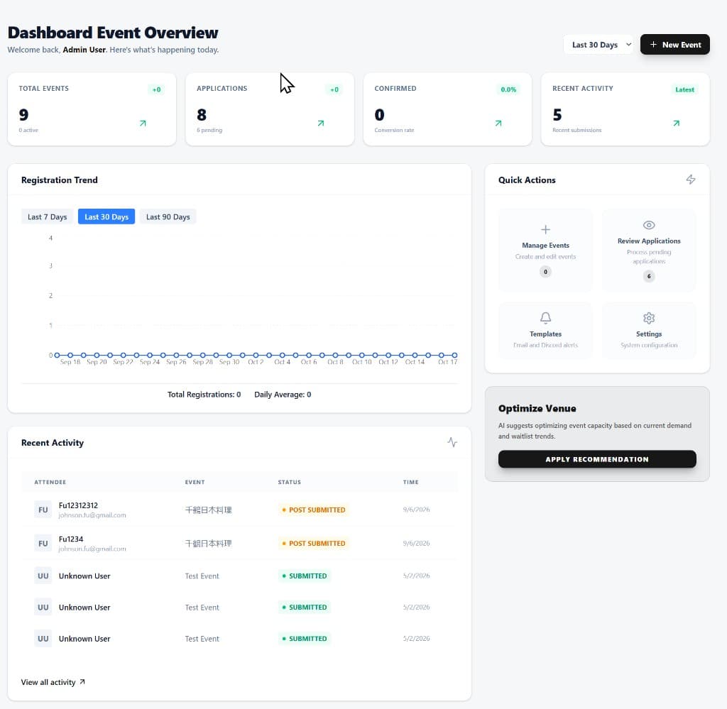727x709 pixels.
Task: Click the EVENT column header
Action: [x=195, y=482]
